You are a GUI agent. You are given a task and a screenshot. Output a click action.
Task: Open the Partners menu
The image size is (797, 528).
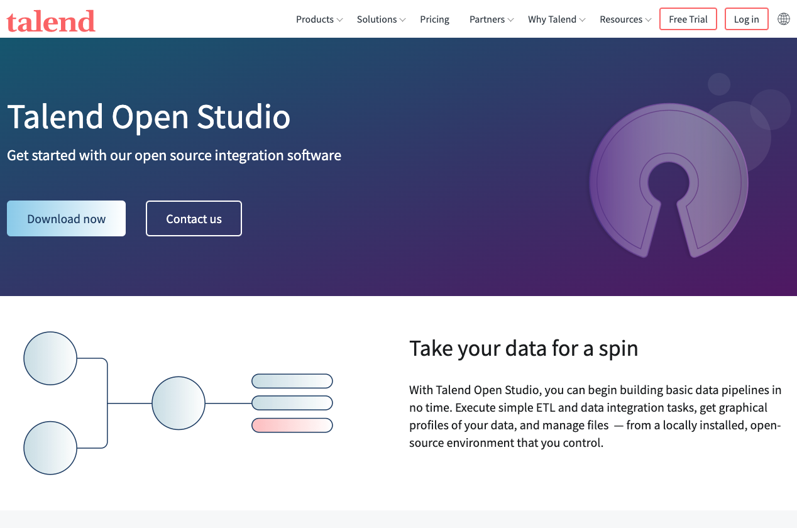(x=487, y=19)
